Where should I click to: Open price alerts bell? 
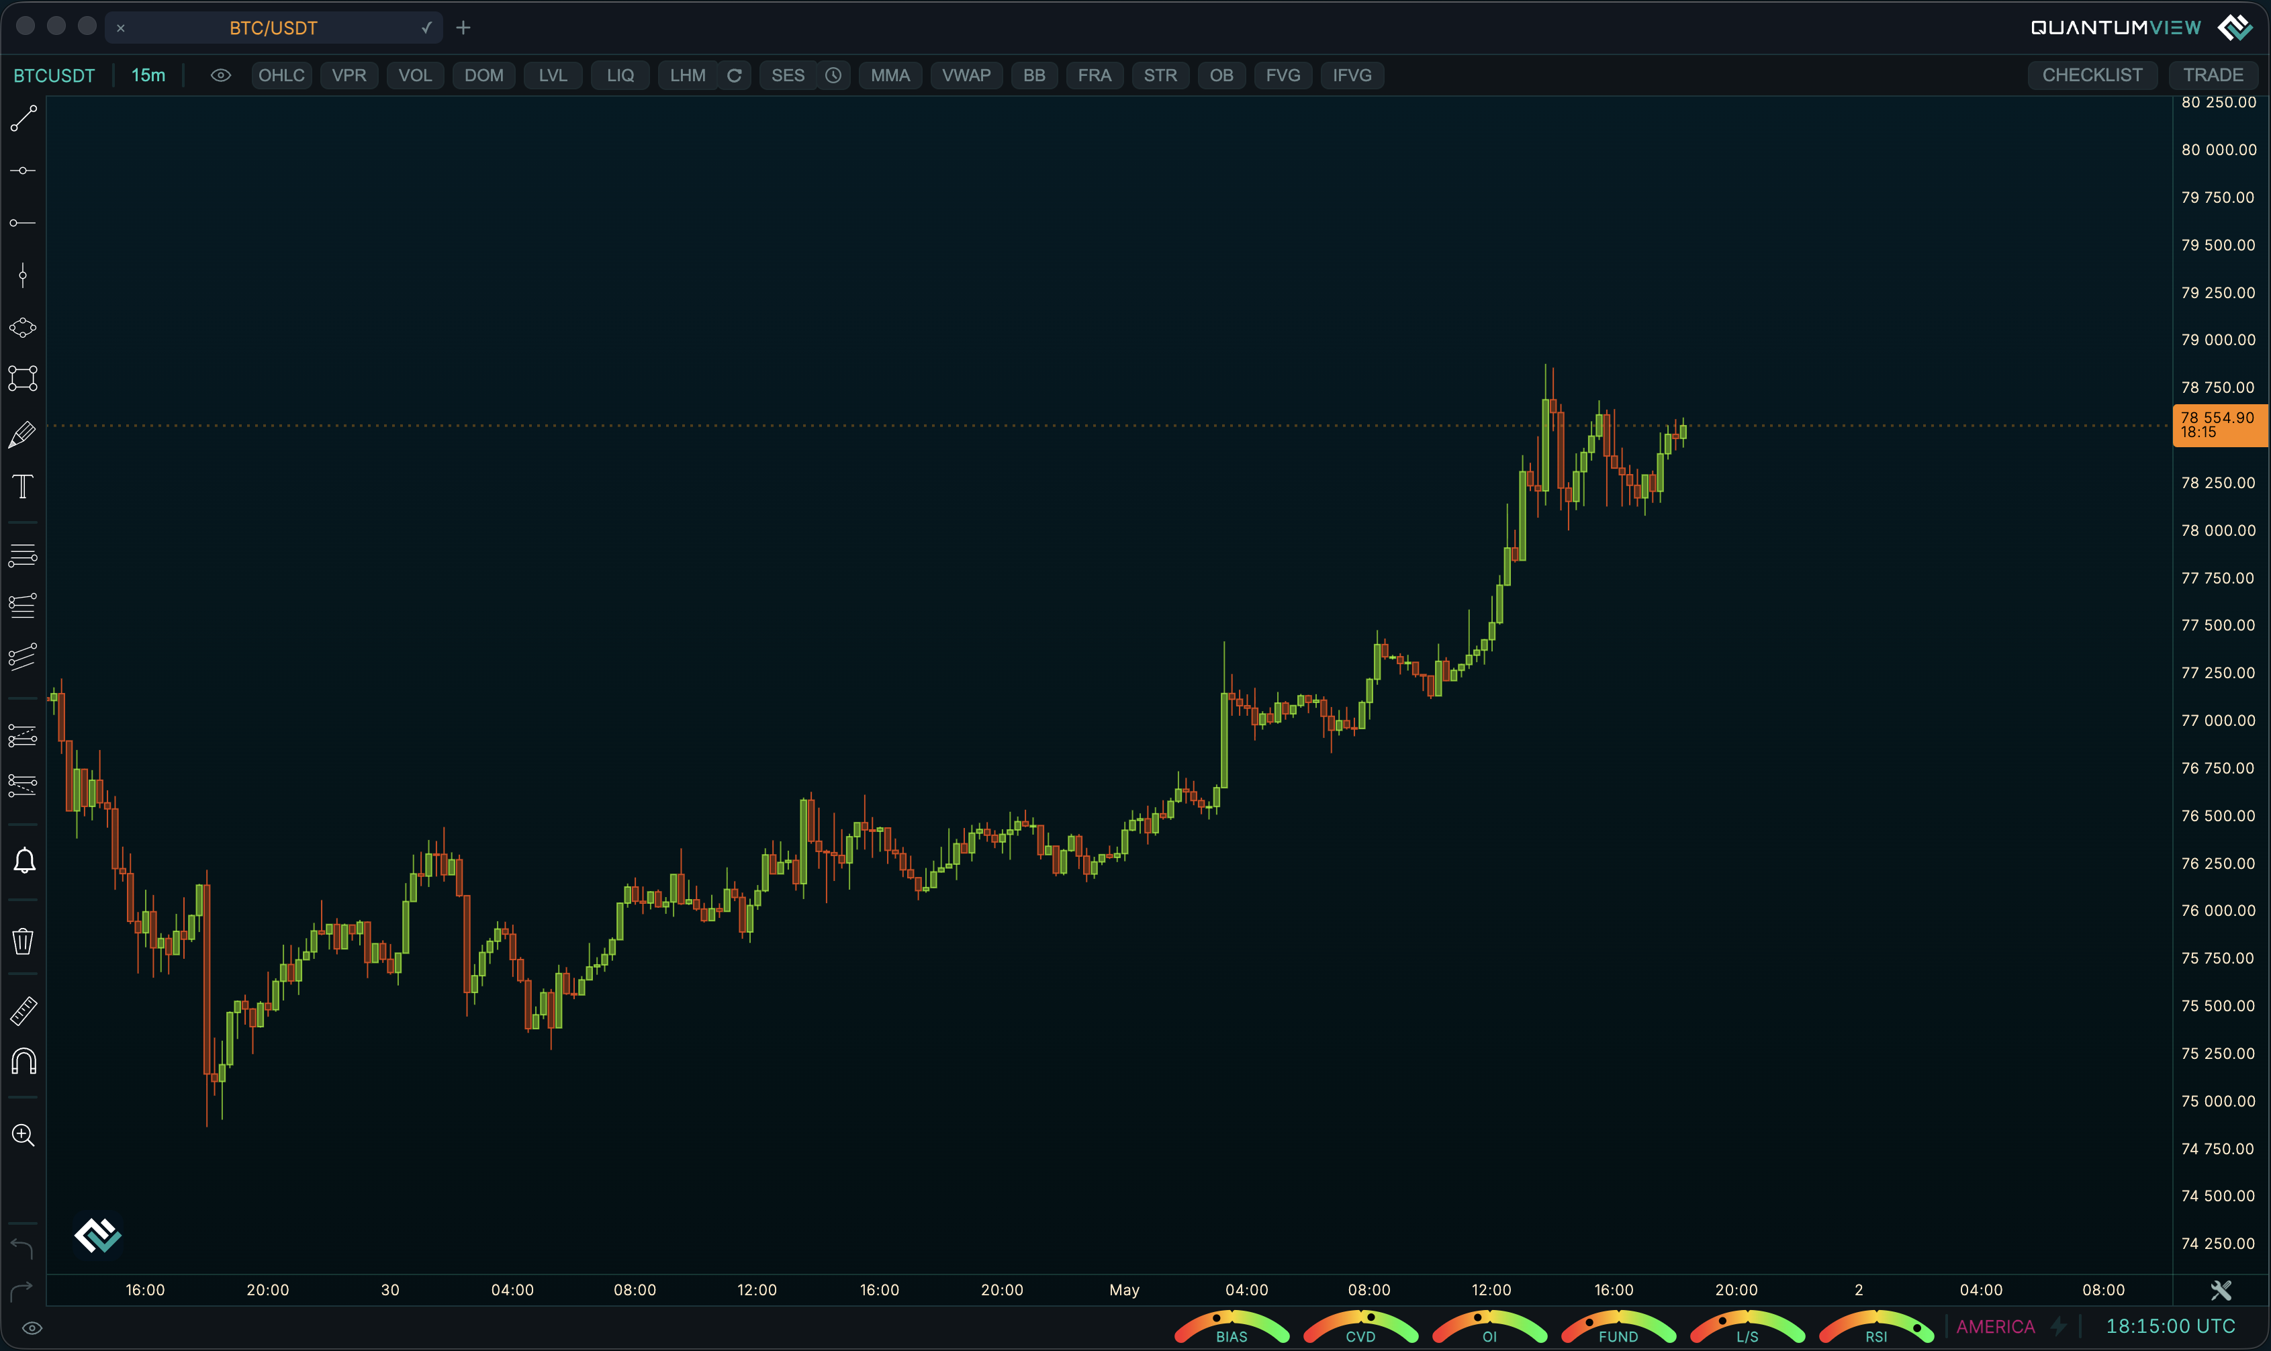click(x=24, y=861)
